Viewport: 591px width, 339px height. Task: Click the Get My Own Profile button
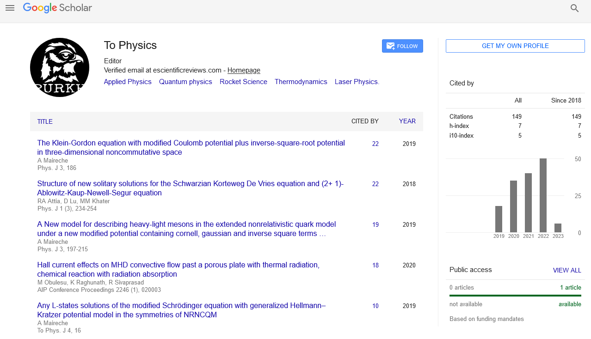pos(515,46)
